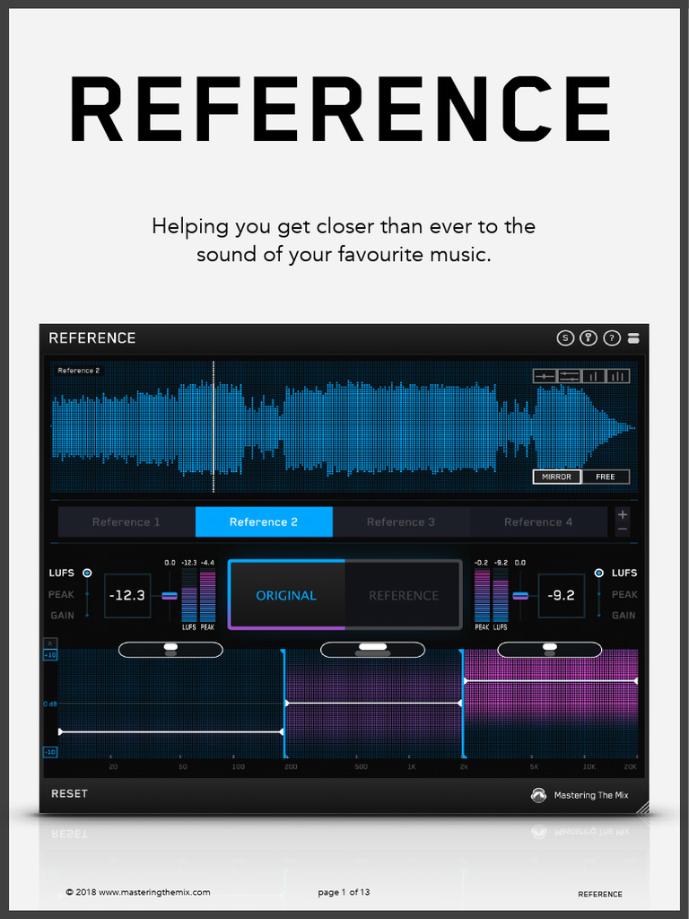
Task: Click the right PEAK level meter
Action: point(482,596)
